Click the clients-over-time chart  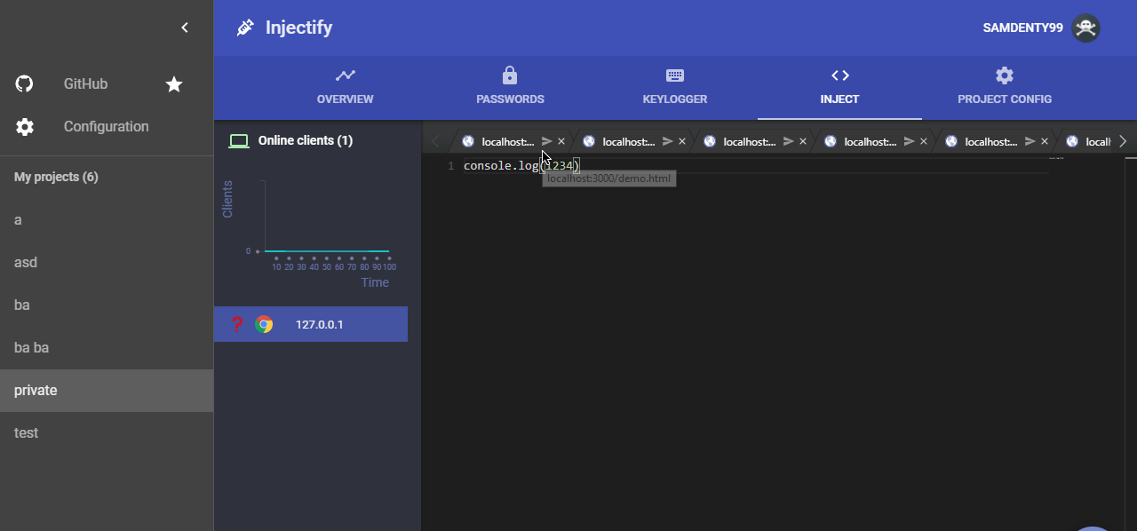coord(309,233)
